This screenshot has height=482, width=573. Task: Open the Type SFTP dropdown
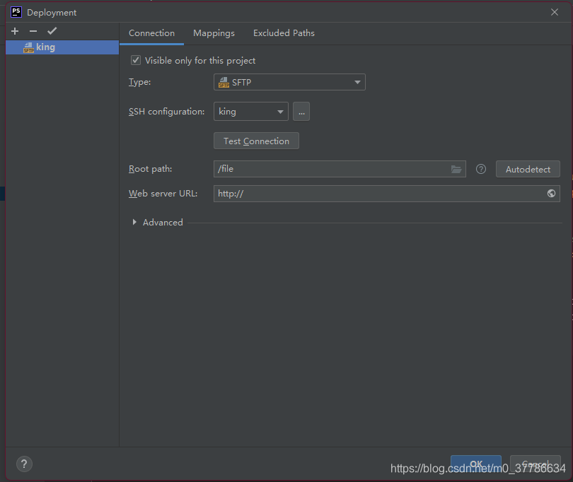click(x=289, y=82)
